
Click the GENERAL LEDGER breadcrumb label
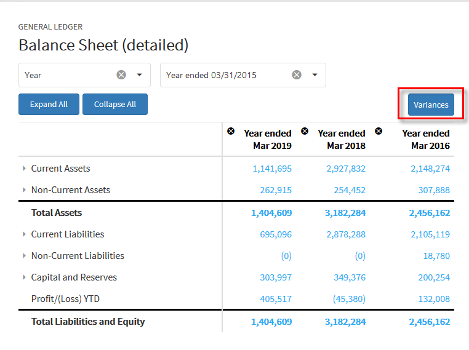click(x=50, y=27)
